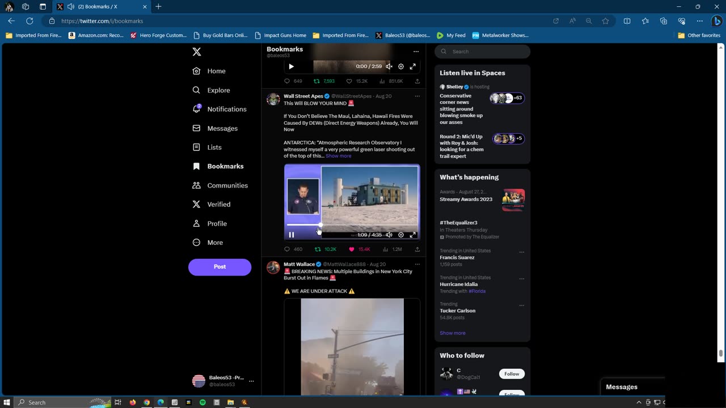Go back in browser history
This screenshot has width=726, height=408.
[11, 21]
